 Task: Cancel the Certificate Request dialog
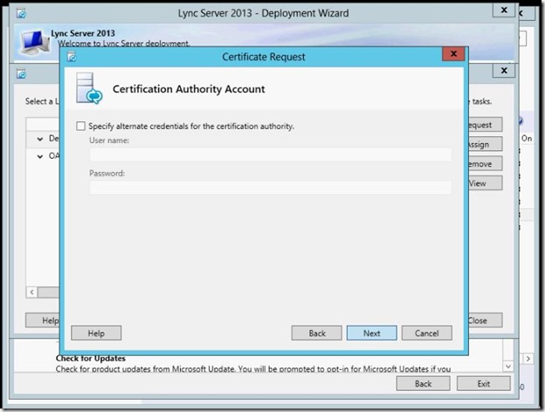pos(427,333)
